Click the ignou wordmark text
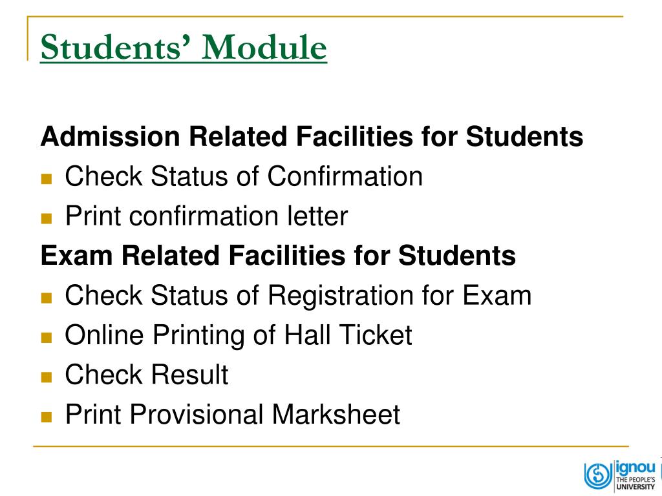Image resolution: width=662 pixels, height=496 pixels. (x=636, y=468)
